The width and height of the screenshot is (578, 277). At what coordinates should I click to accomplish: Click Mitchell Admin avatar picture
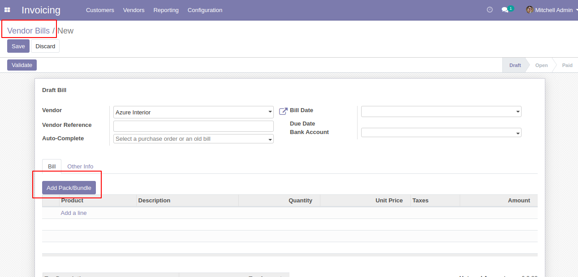(530, 10)
